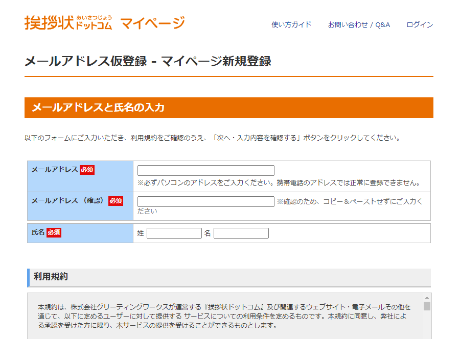Click the scrollbar thumb in the 利用規約 box
Screen dimensions: 460x342
tap(427, 306)
